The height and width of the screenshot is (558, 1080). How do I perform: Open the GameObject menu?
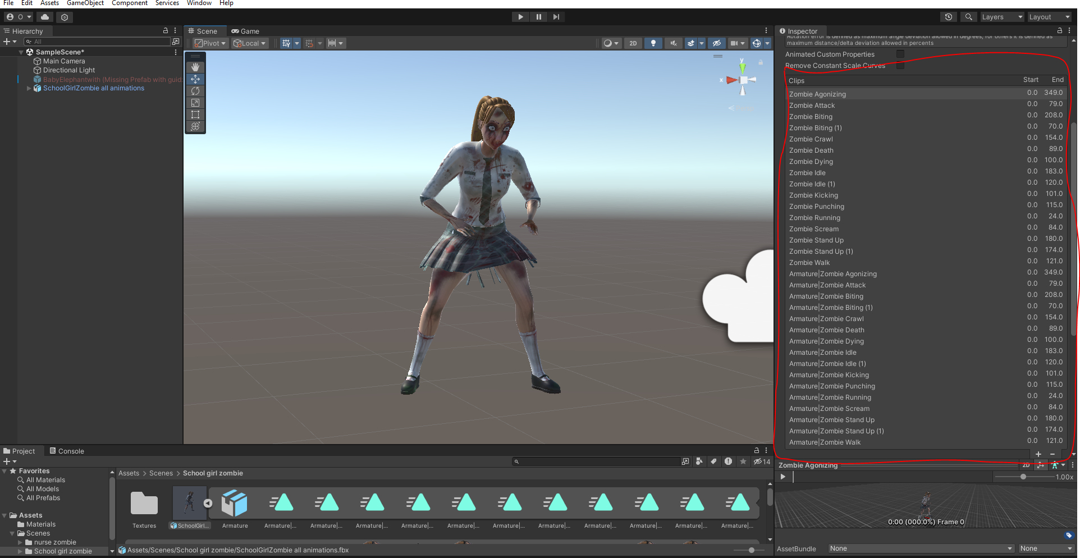pyautogui.click(x=85, y=3)
